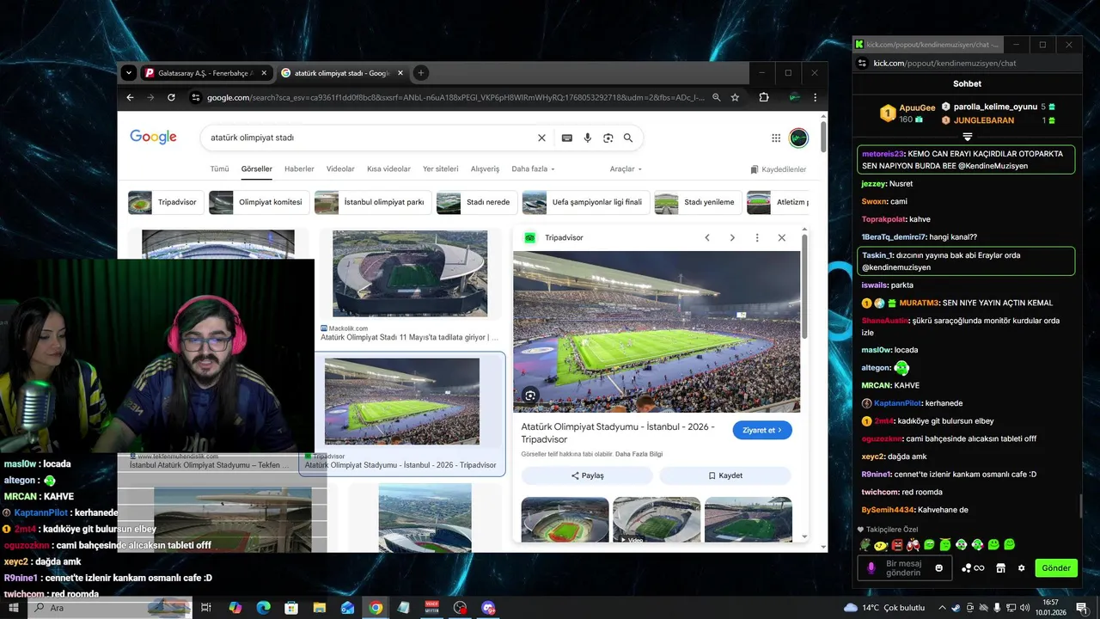The height and width of the screenshot is (619, 1100).
Task: Go back in Chrome history
Action: click(131, 97)
